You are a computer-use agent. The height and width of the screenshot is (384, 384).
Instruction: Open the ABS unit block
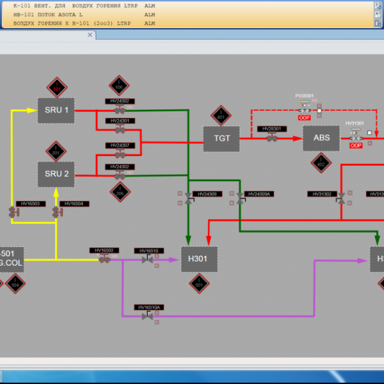pyautogui.click(x=321, y=138)
